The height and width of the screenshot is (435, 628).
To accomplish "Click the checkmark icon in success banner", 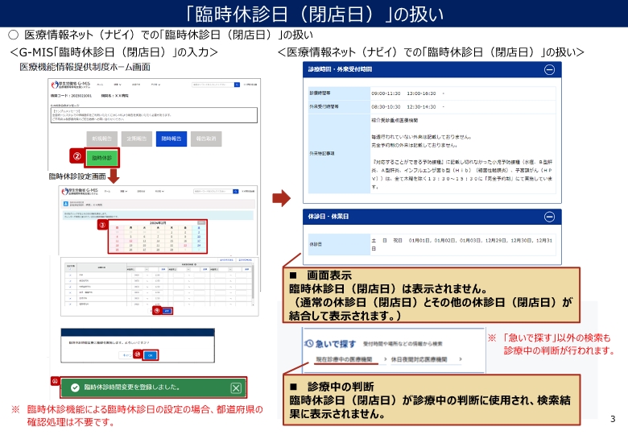I will (75, 387).
